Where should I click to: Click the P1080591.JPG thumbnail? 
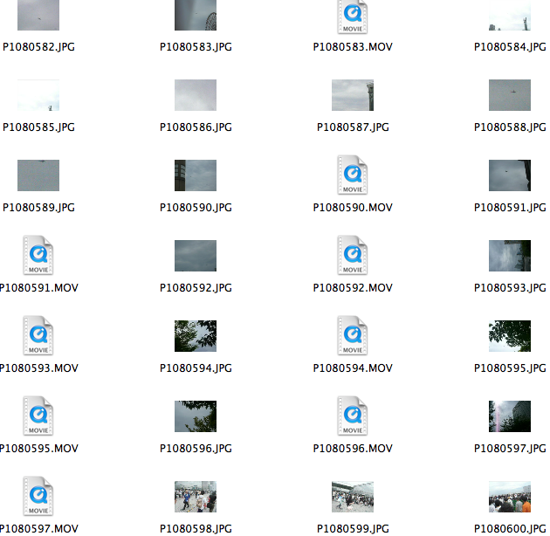tap(510, 175)
